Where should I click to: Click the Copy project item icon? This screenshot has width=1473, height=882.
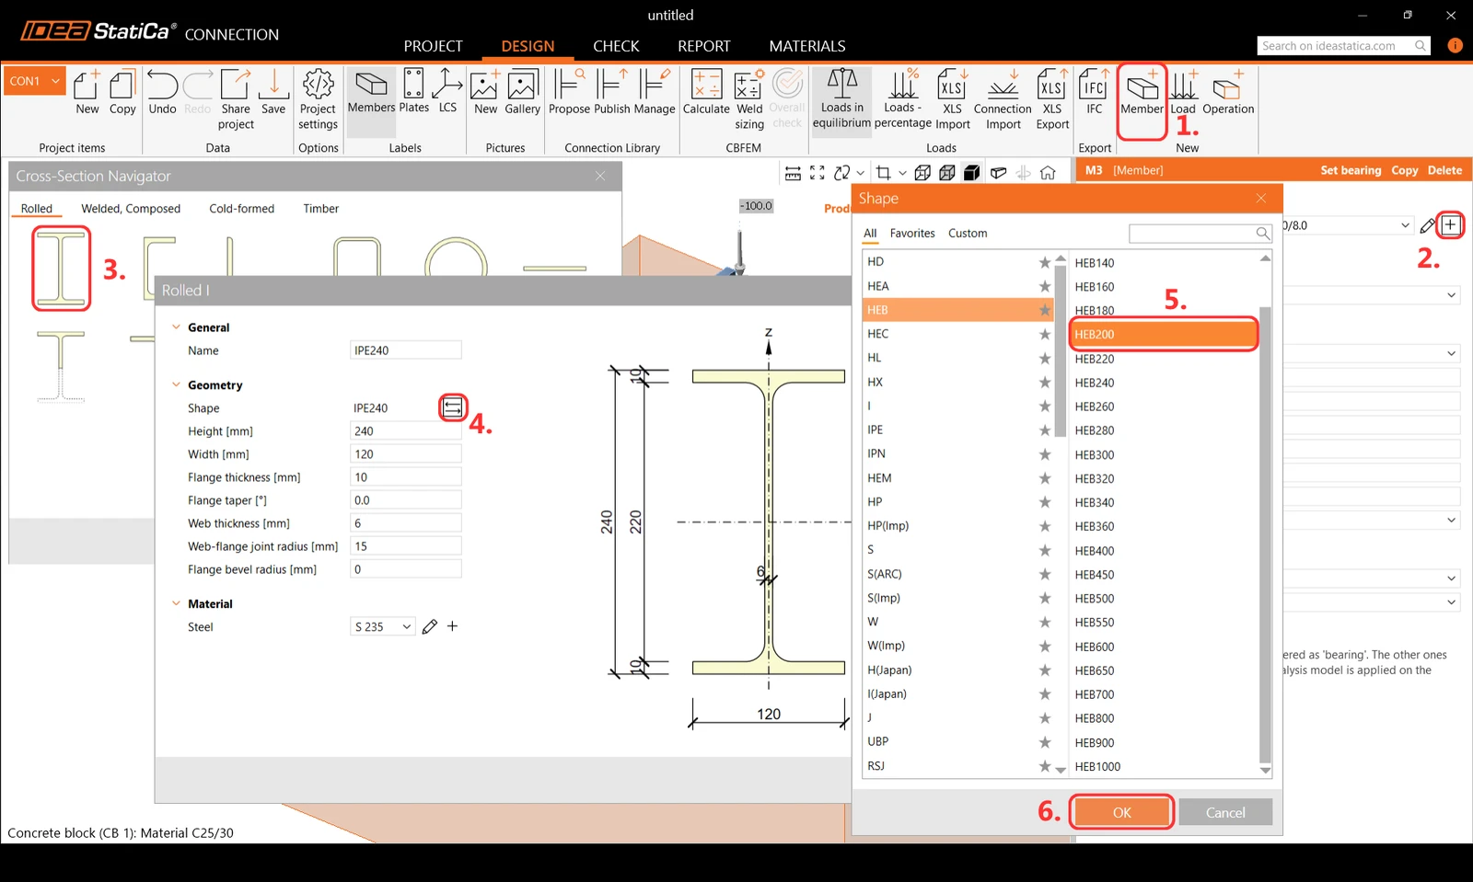[122, 93]
